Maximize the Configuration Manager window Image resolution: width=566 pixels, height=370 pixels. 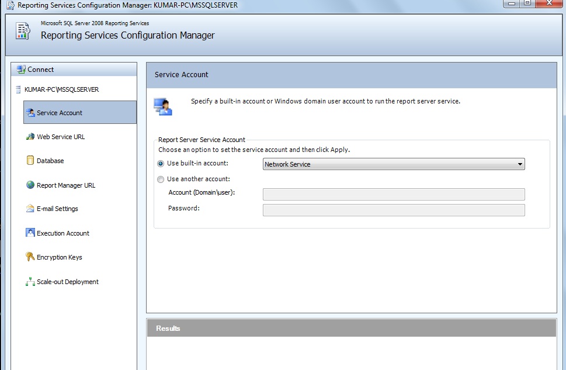pyautogui.click(x=527, y=4)
